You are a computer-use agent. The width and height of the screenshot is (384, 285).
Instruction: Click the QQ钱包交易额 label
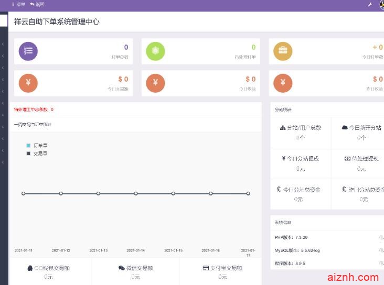coord(52,268)
